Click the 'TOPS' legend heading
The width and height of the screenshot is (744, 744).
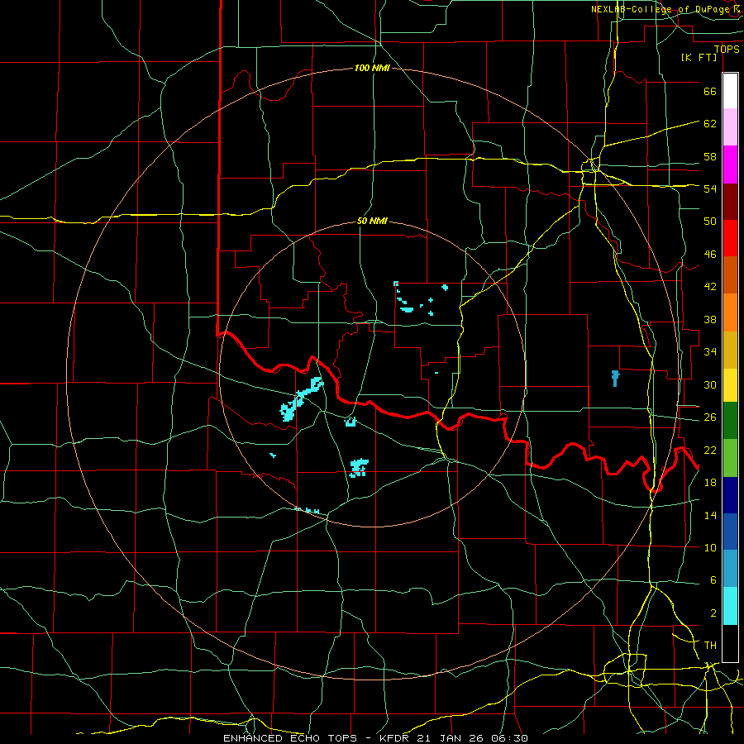click(727, 50)
